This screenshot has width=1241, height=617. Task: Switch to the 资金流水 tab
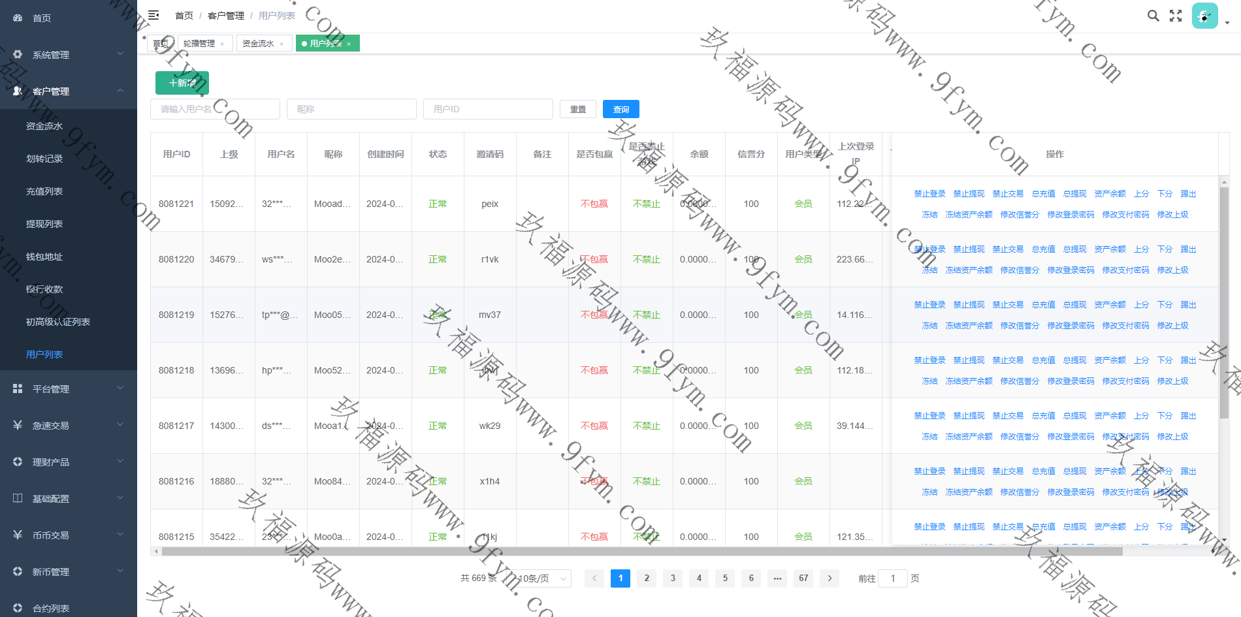coord(258,44)
